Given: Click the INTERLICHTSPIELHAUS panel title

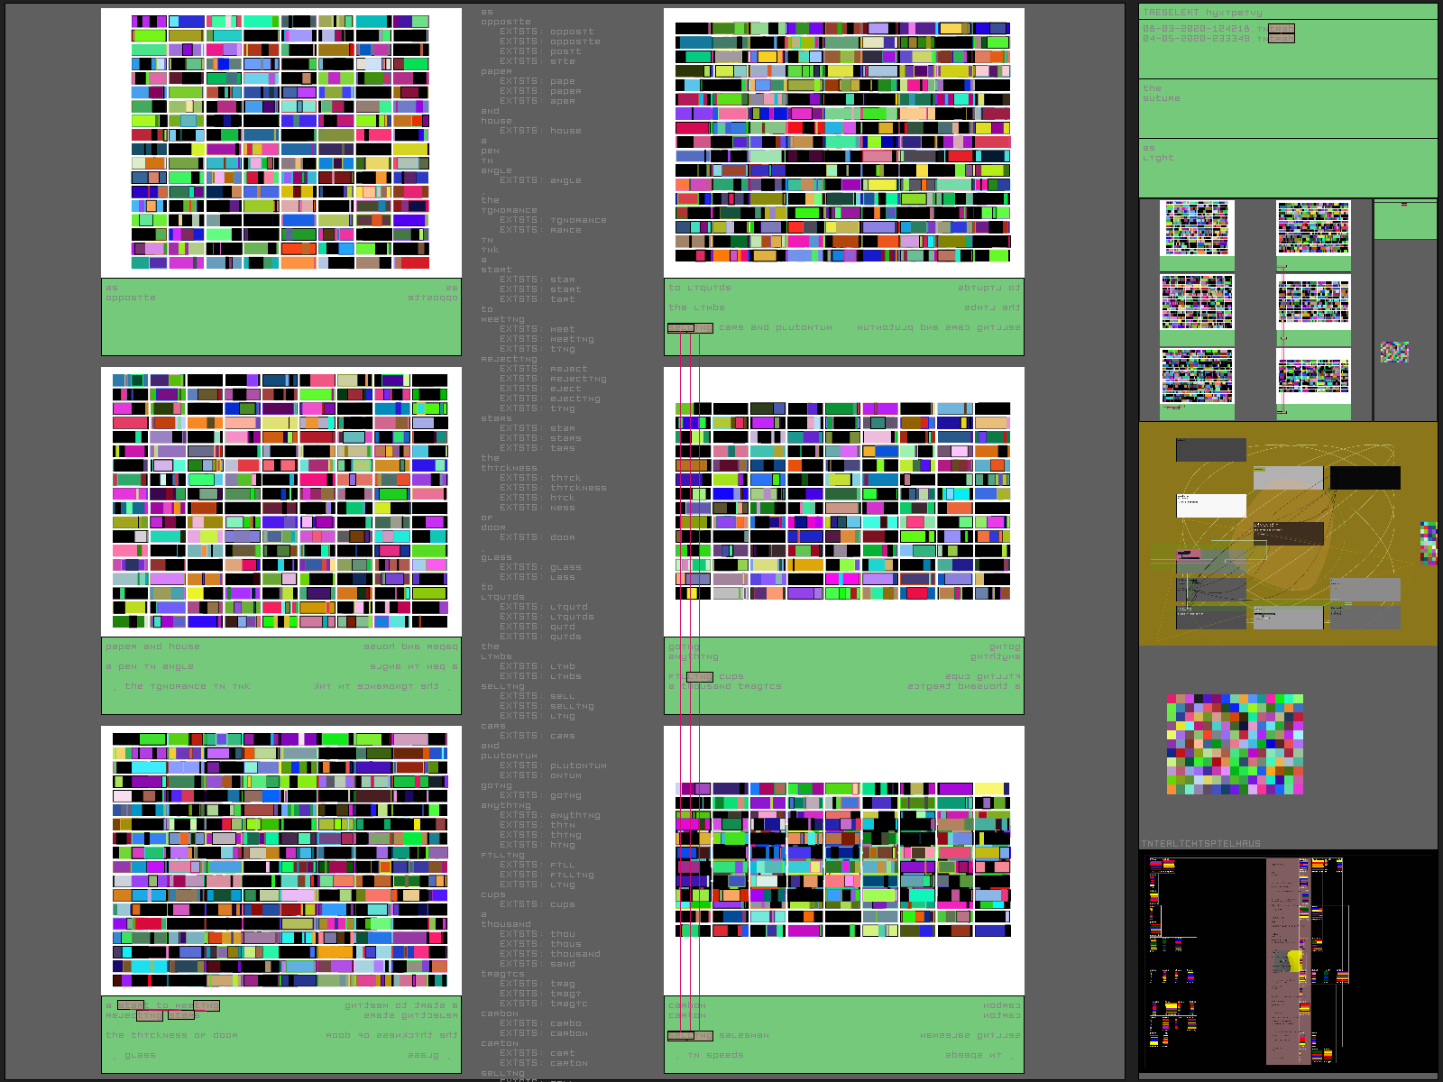Looking at the screenshot, I should coord(1201,844).
